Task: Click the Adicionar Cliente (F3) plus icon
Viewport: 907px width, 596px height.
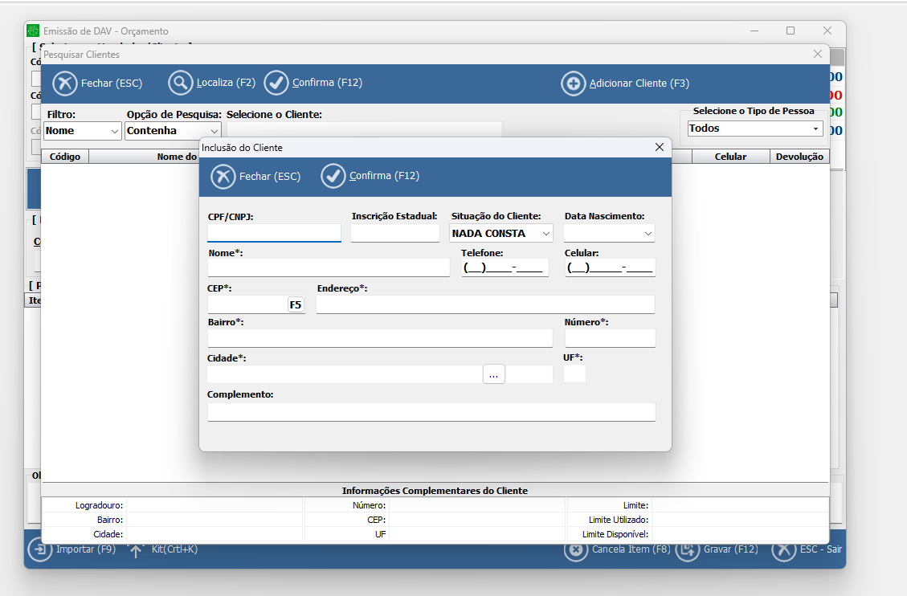Action: tap(574, 84)
